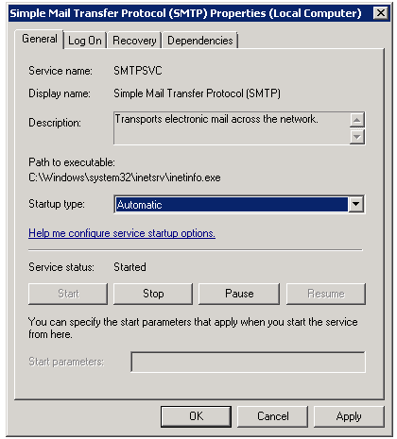Cancel the properties dialog
This screenshot has width=397, height=439.
pyautogui.click(x=272, y=416)
